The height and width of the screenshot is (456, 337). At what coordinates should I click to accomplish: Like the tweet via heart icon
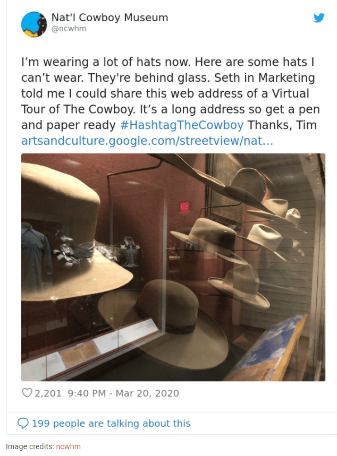[27, 393]
